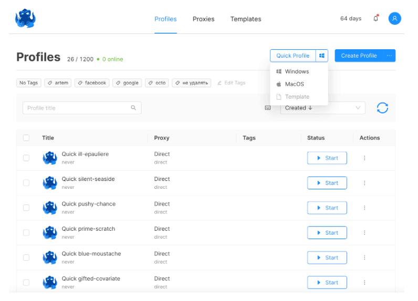Image resolution: width=418 pixels, height=301 pixels.
Task: Select the Quick blue-moustache checkbox
Action: [26, 257]
